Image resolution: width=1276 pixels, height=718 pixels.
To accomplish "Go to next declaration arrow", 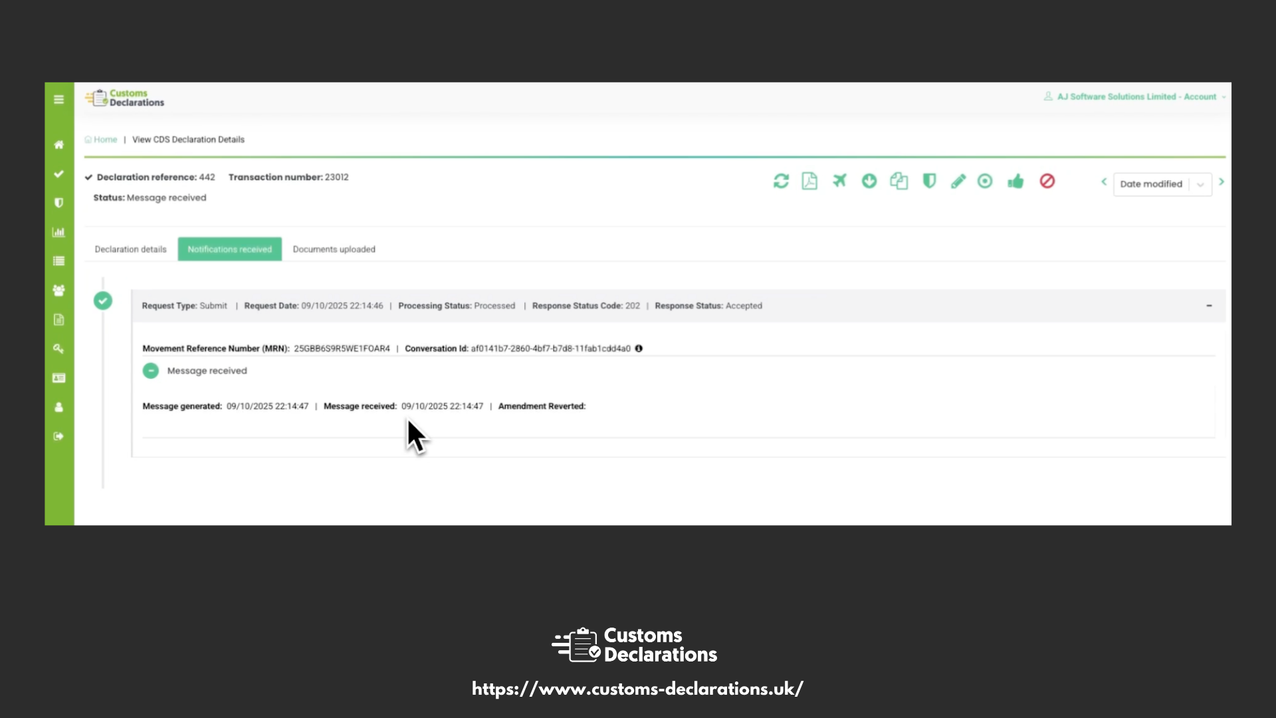I will 1221,181.
